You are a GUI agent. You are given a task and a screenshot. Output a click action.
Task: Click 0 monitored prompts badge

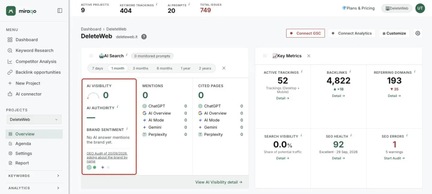pos(152,56)
